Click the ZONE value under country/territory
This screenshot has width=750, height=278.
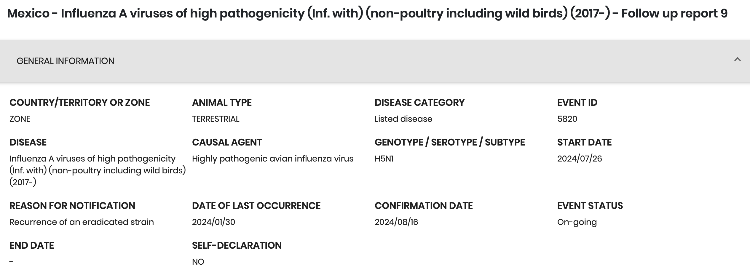[20, 119]
